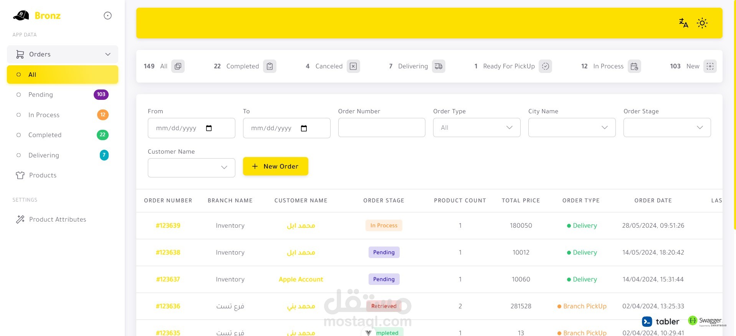736x336 pixels.
Task: Click the 12 In Process count badge
Action: (x=103, y=115)
